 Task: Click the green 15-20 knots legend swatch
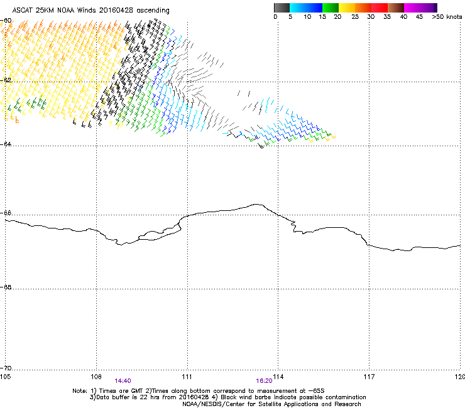331,8
